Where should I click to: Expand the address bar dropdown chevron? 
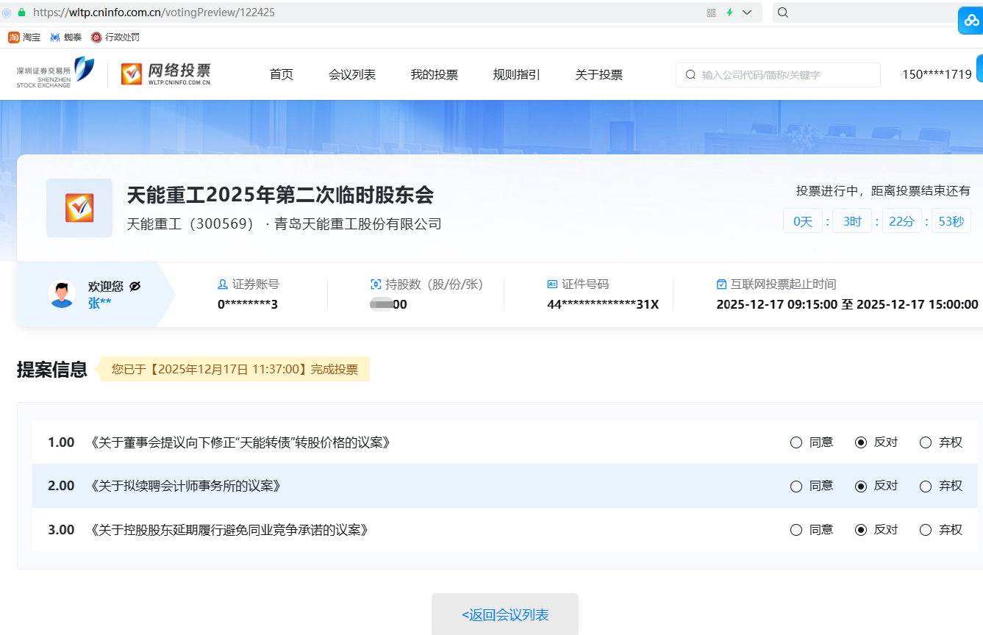point(747,12)
